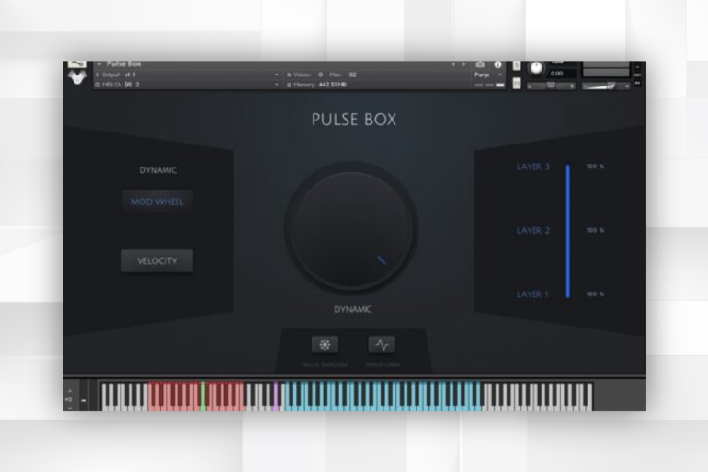Click the PULSE BOX title text
The height and width of the screenshot is (472, 708).
point(354,120)
